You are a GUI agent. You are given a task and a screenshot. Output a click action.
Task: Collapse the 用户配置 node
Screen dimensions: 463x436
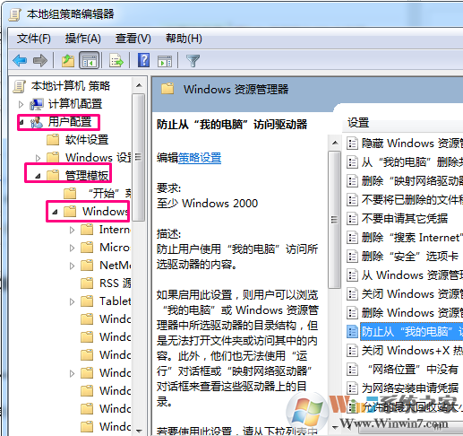point(21,122)
